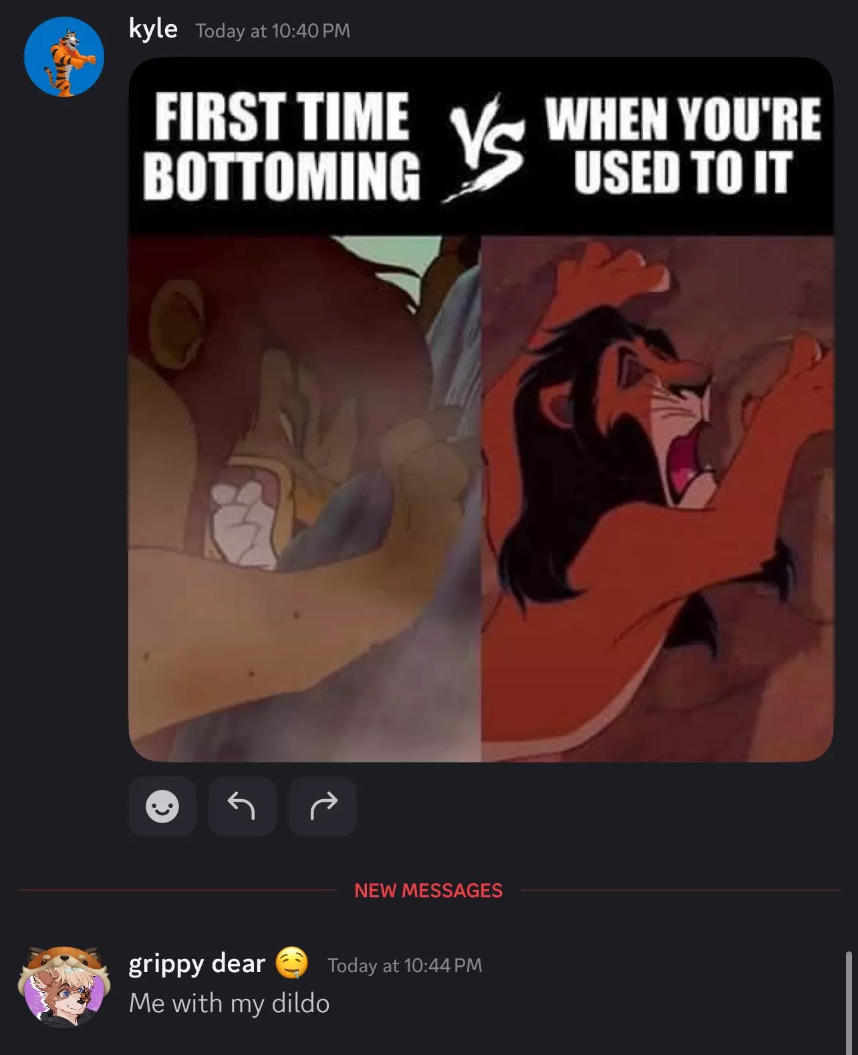Click the scrollbar thumb at the right edge
858x1055 pixels.
(x=849, y=1002)
